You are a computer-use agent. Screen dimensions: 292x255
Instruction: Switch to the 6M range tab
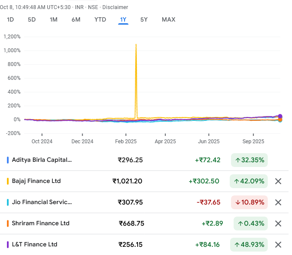click(x=76, y=19)
